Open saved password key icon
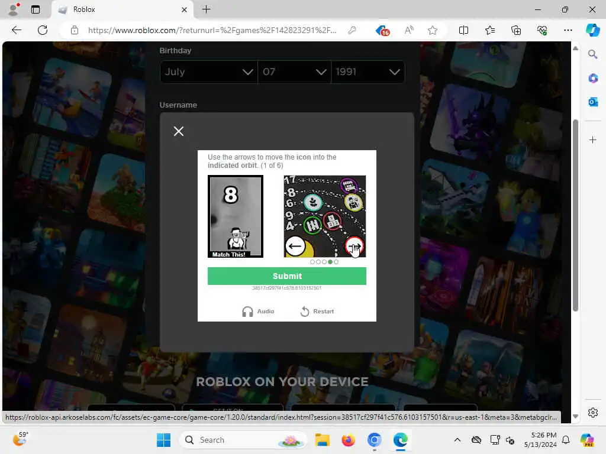606x454 pixels. (352, 30)
